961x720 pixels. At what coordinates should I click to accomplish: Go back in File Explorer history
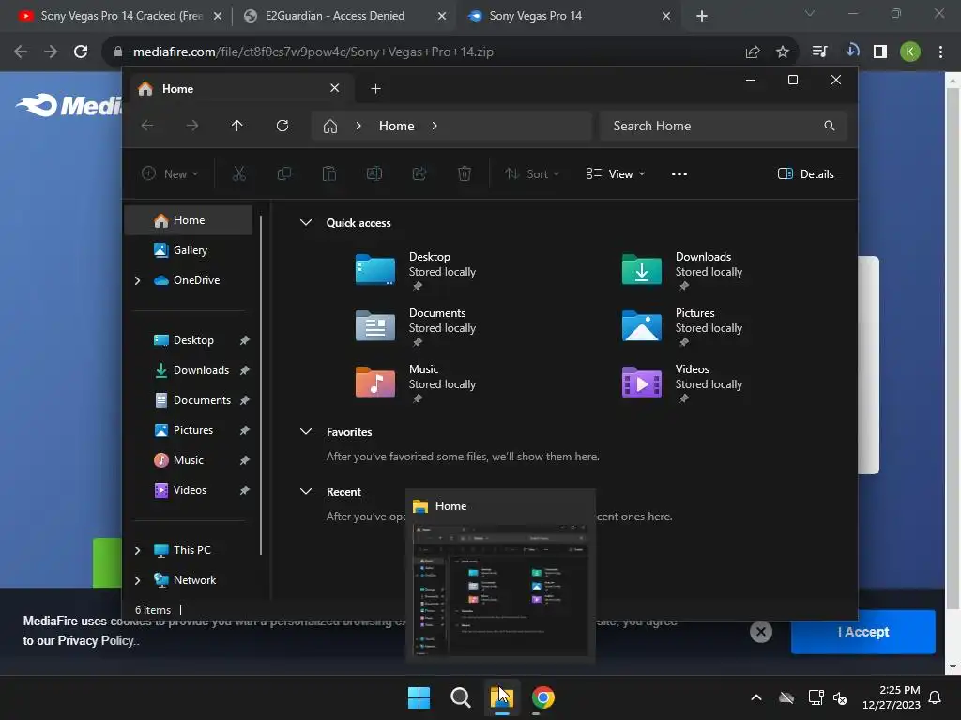(x=147, y=126)
